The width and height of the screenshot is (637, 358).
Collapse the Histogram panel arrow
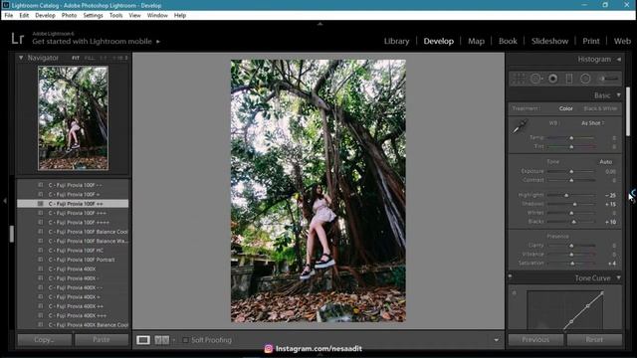click(x=619, y=60)
